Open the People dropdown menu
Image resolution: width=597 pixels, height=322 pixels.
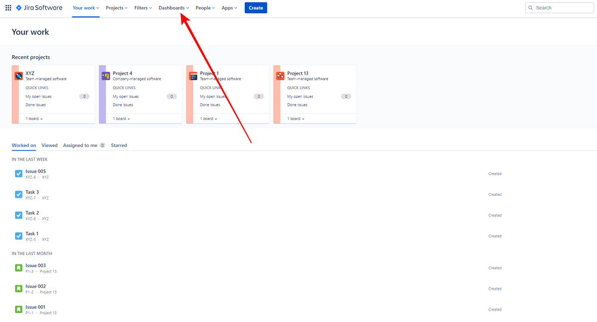(x=205, y=8)
